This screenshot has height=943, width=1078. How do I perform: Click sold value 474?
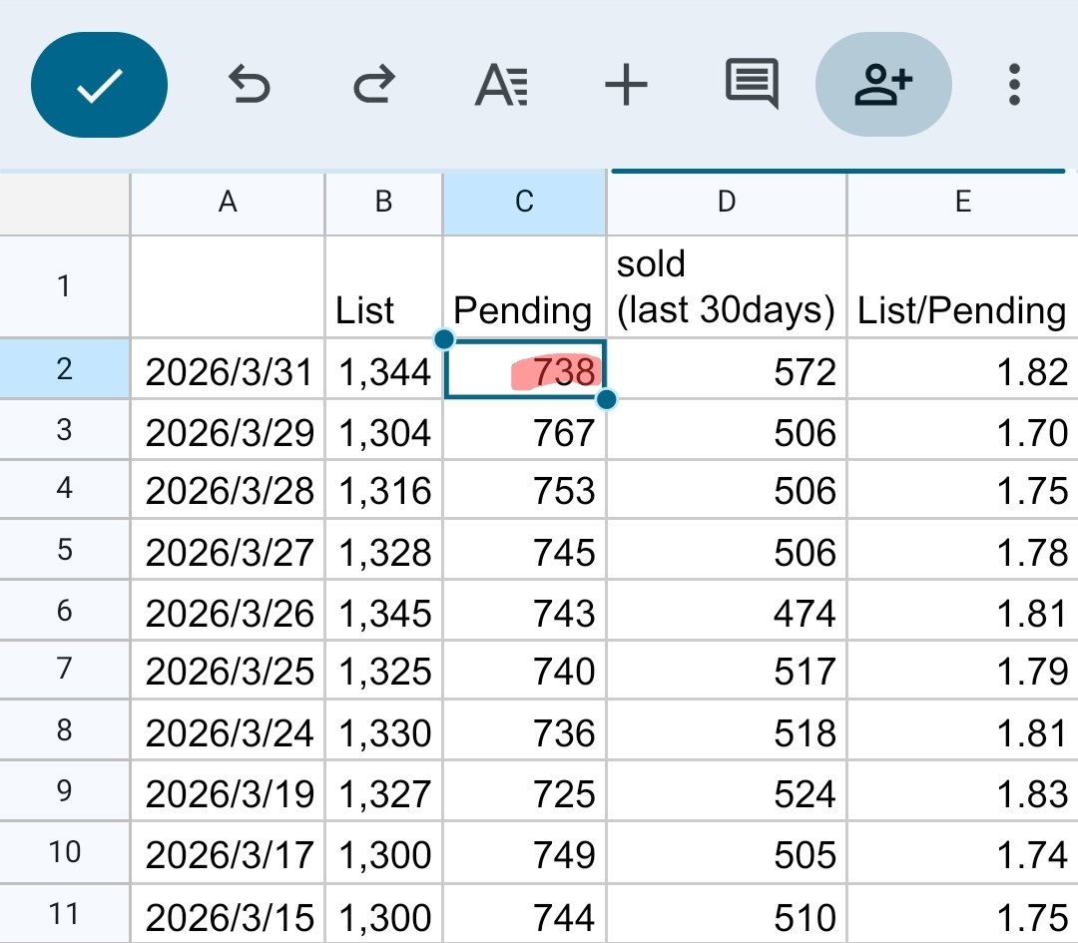727,611
